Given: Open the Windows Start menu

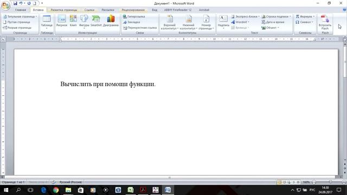Looking at the screenshot, I should (x=6, y=190).
